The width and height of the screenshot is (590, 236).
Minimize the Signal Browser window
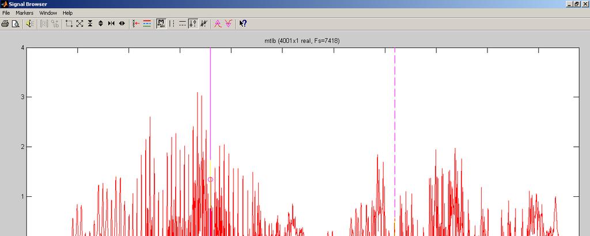click(x=569, y=4)
